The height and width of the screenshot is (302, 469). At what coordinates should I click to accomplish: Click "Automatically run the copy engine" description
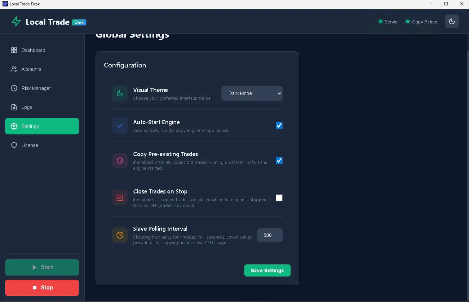tap(181, 130)
